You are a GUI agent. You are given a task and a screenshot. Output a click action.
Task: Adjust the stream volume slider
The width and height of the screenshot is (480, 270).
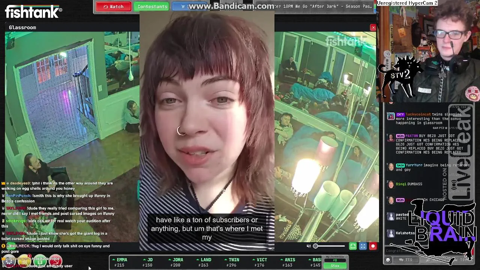tap(330, 246)
